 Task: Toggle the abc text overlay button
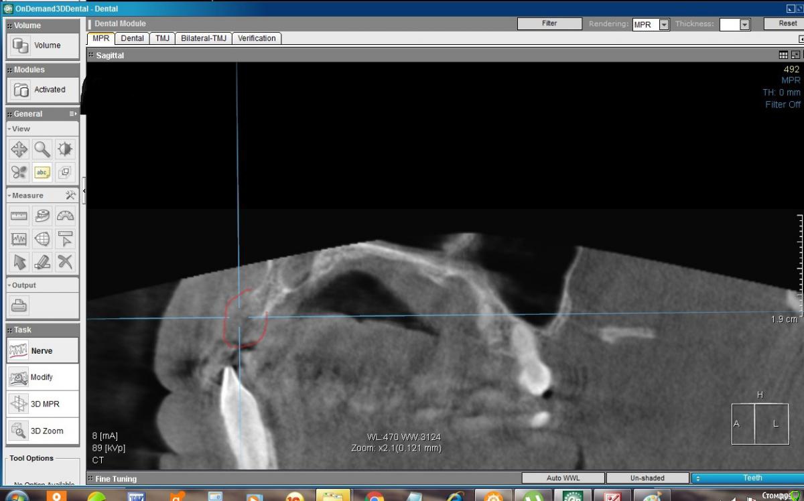tap(42, 172)
